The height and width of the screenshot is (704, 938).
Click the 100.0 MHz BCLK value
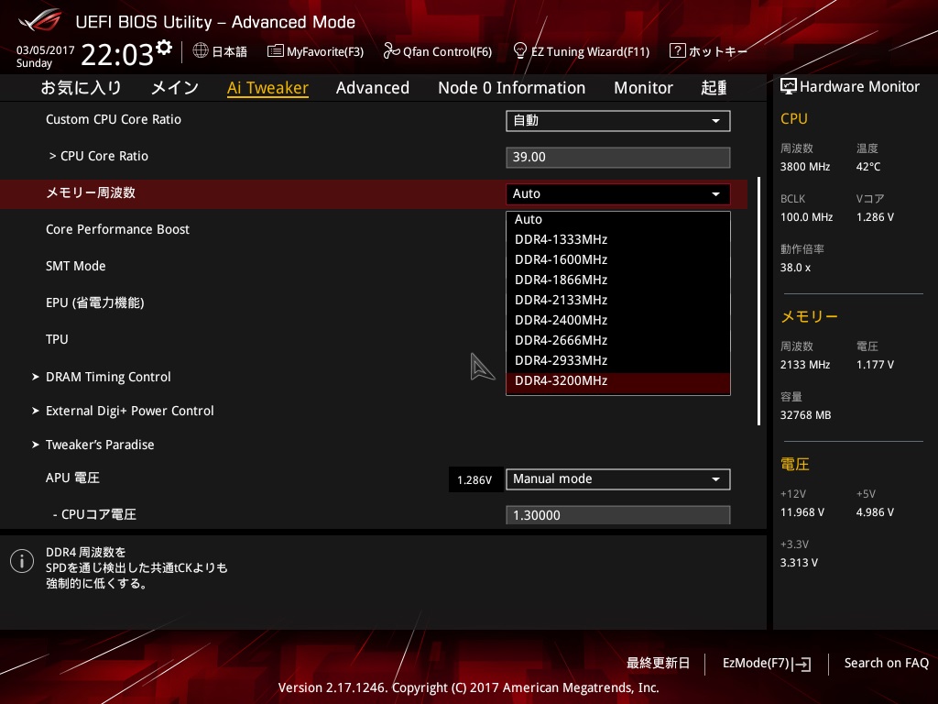pos(806,217)
